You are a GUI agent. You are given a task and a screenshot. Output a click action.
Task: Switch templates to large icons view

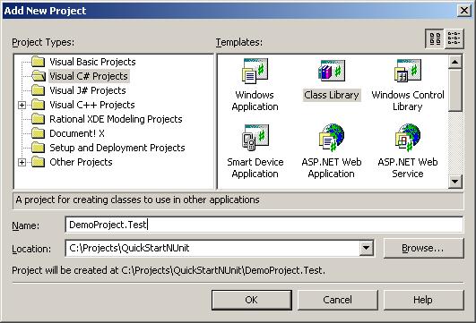pos(435,38)
